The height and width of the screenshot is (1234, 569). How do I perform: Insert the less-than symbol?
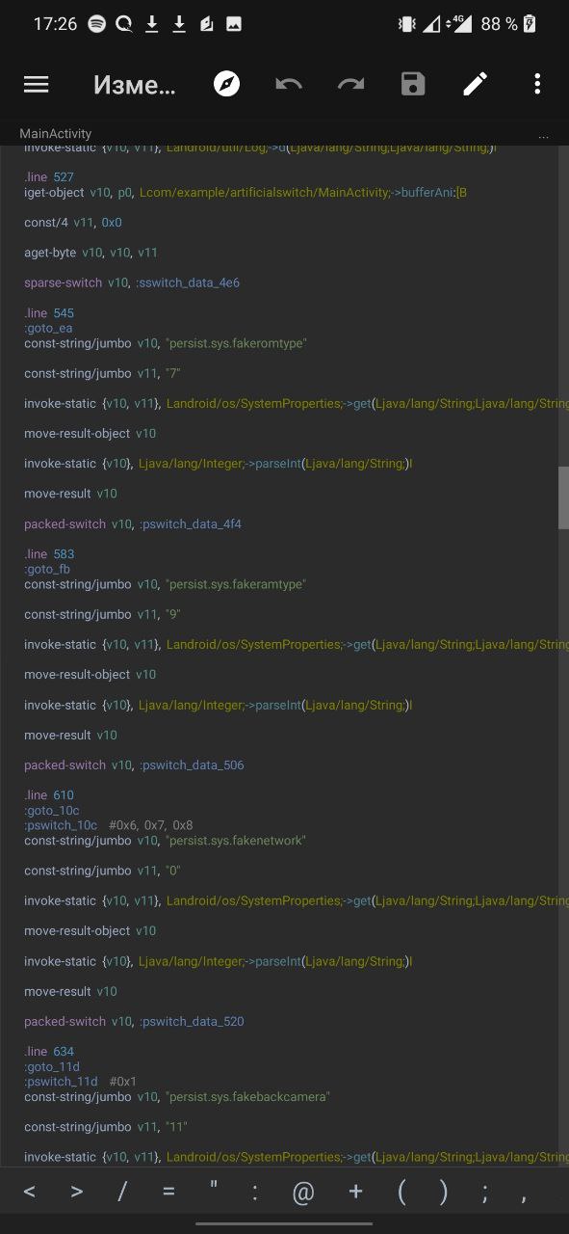(x=30, y=1193)
